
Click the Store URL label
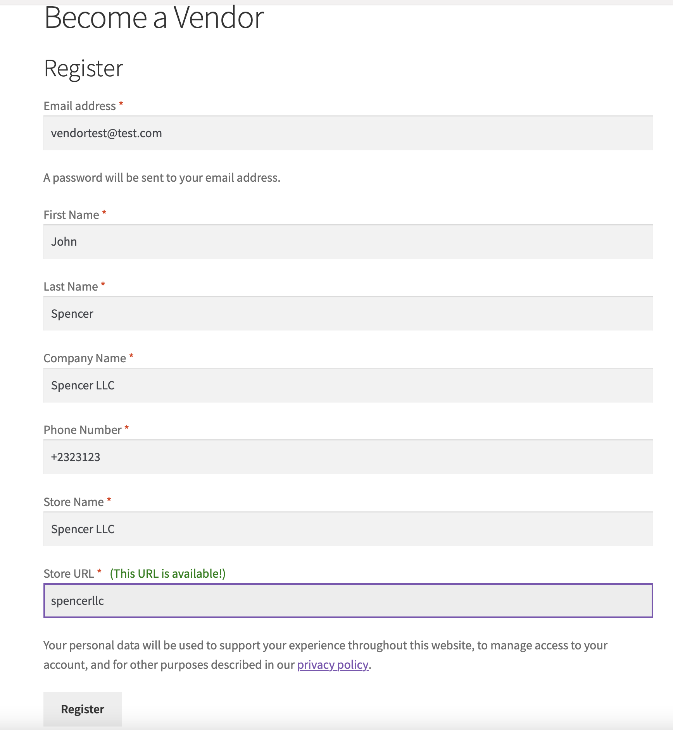click(69, 573)
